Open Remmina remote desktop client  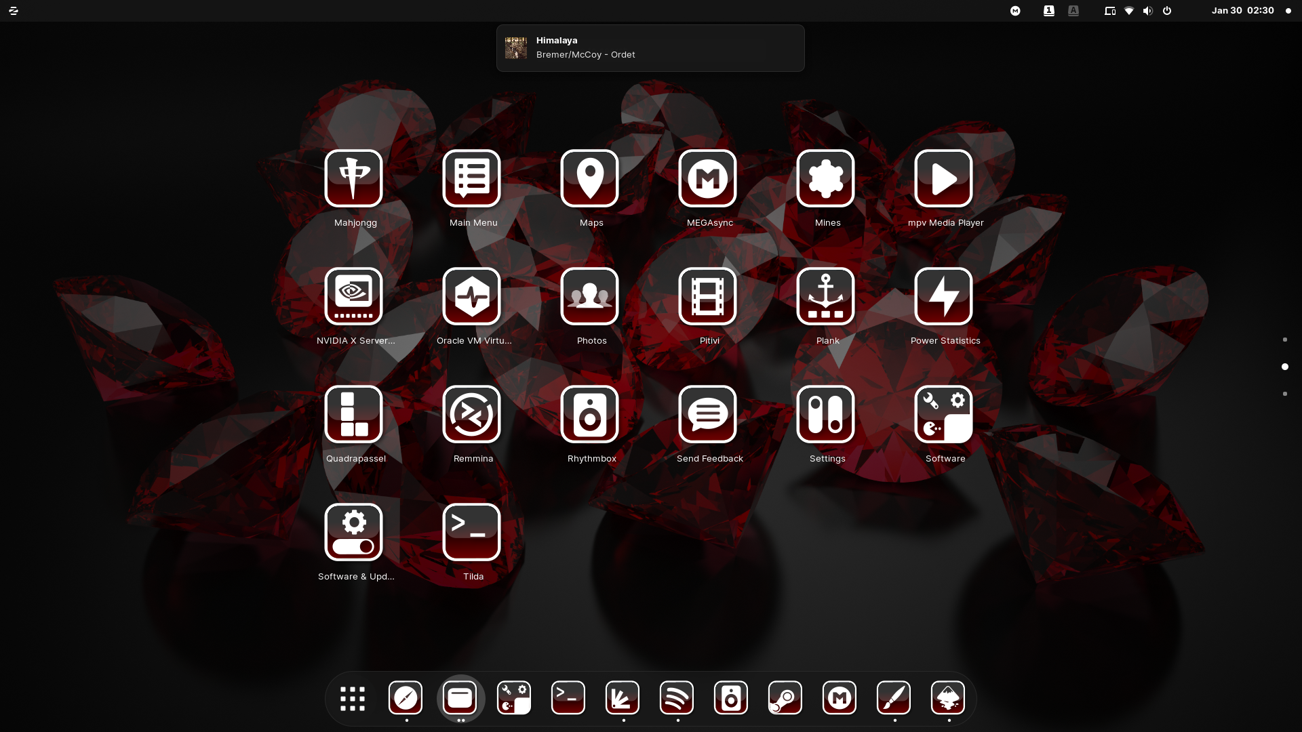tap(472, 414)
